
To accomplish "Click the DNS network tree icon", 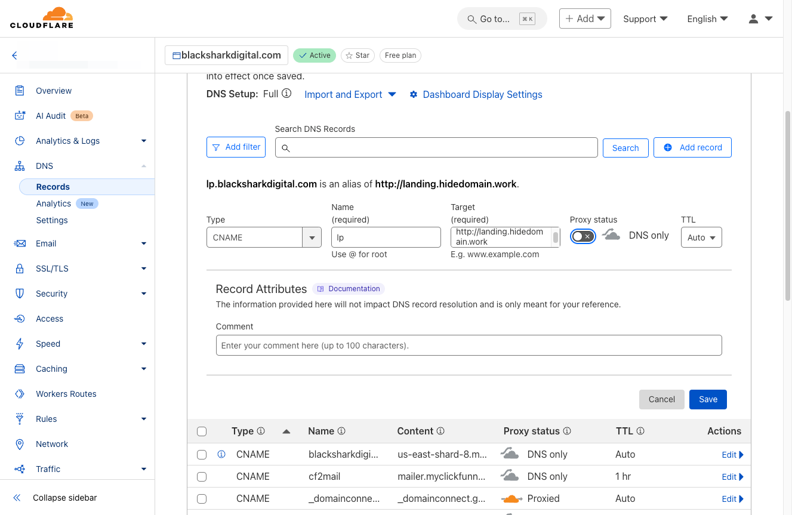I will click(x=20, y=166).
